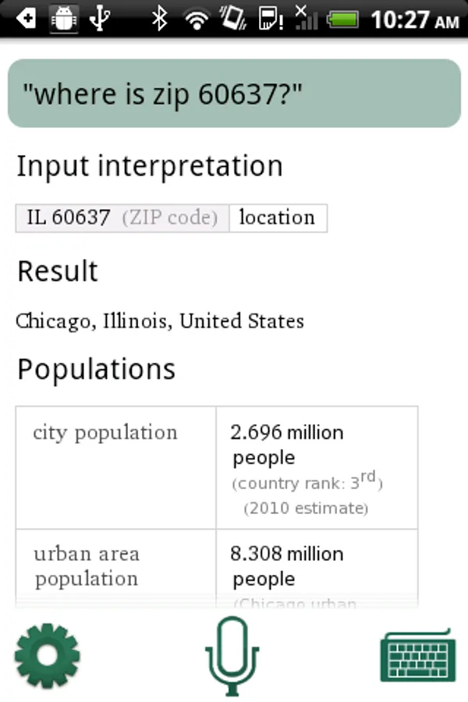Screen dimensions: 468x702
Task: Tap the Android debug notification icon
Action: (x=64, y=19)
